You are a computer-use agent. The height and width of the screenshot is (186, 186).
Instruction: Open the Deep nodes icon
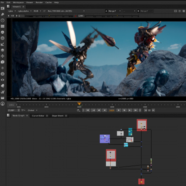click(x=2, y=74)
